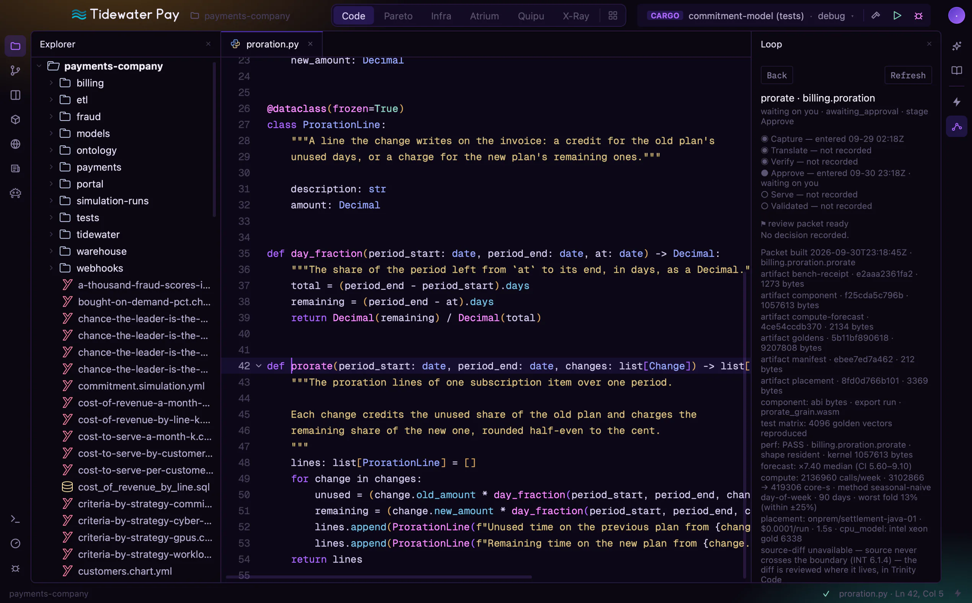Run commitment-model with the play icon
The image size is (972, 603).
click(x=897, y=16)
